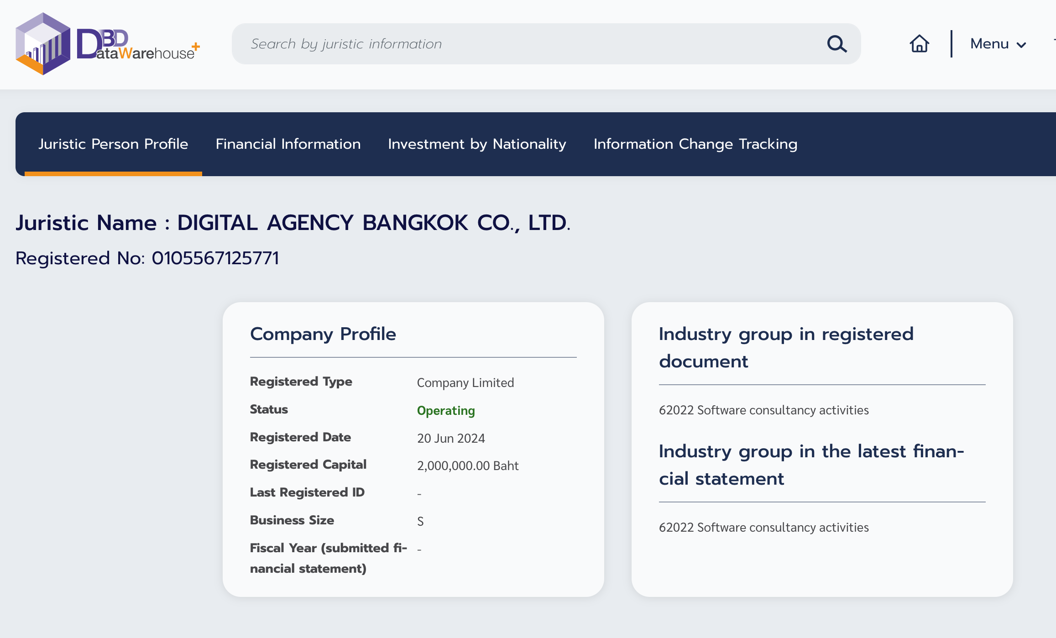Go to the home page icon
Screen dimensions: 1056x638
pos(919,44)
